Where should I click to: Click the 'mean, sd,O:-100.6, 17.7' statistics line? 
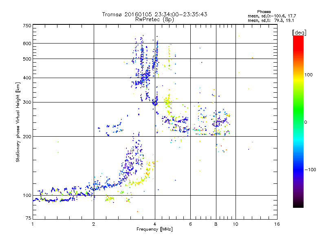click(272, 16)
